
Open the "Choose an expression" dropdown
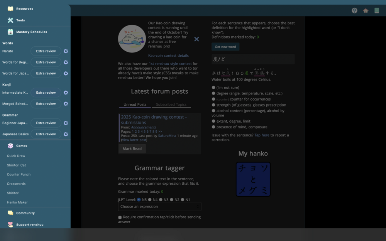159,207
